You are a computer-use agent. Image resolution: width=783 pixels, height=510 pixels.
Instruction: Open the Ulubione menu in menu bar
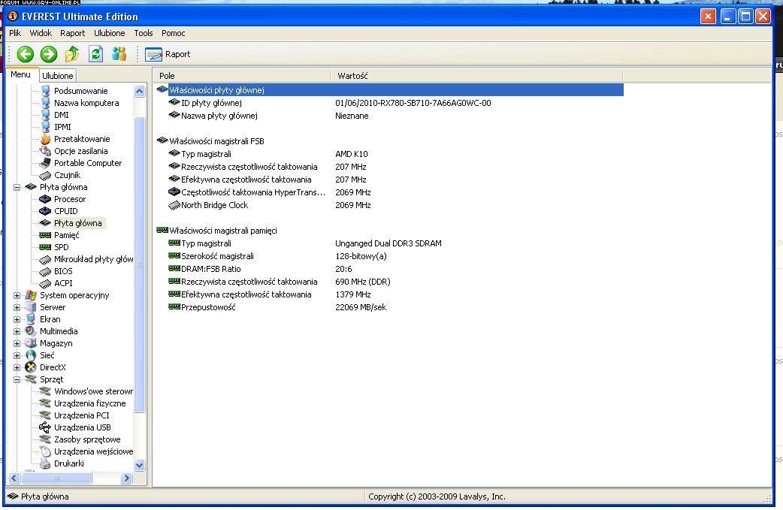(110, 33)
